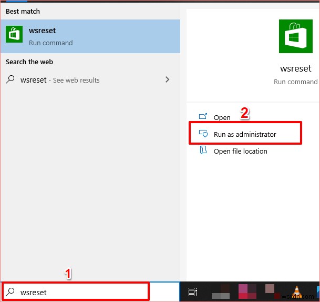The width and height of the screenshot is (320, 302).
Task: Choose Open file location
Action: click(x=241, y=151)
